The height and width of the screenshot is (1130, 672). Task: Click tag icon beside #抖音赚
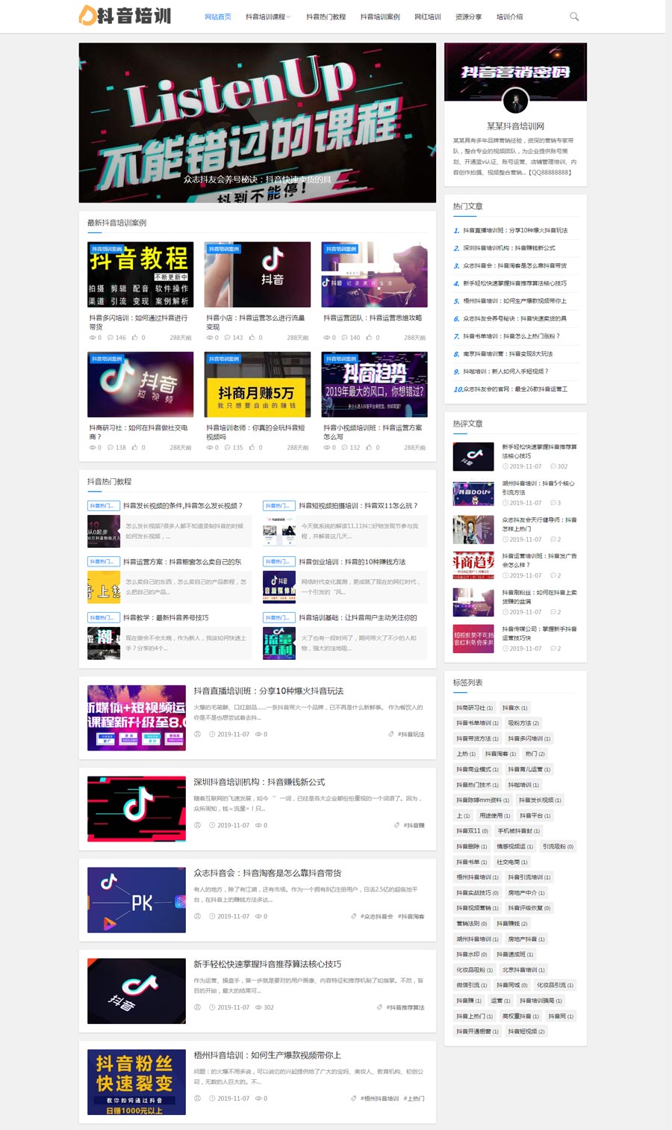click(x=397, y=825)
